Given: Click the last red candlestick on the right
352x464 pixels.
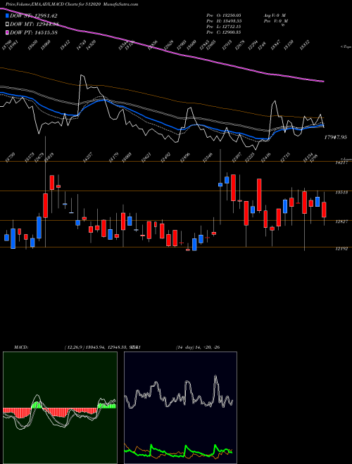Looking at the screenshot, I should pyautogui.click(x=324, y=210).
